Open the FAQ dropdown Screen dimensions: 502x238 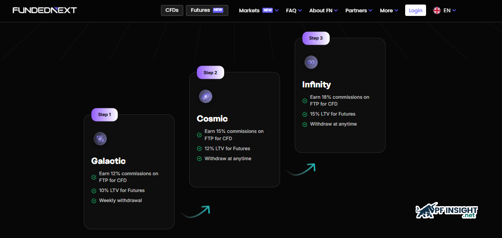(x=294, y=10)
